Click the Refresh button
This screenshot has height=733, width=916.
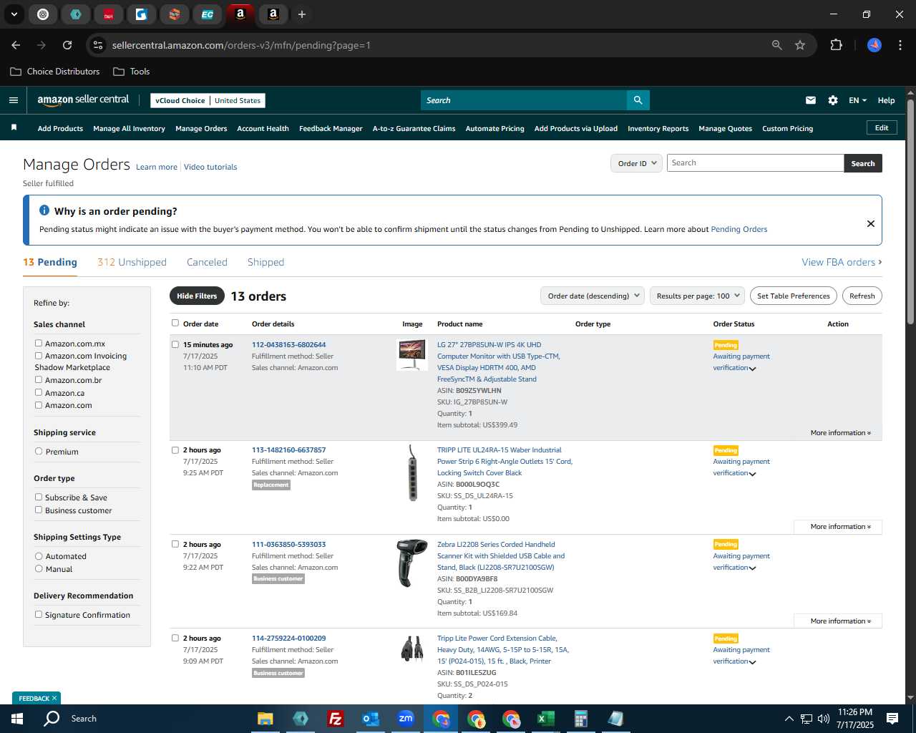click(862, 296)
